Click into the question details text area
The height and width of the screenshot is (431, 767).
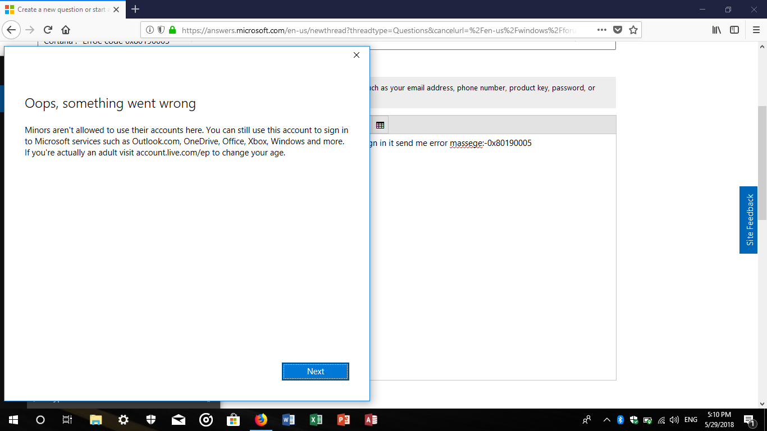492,257
